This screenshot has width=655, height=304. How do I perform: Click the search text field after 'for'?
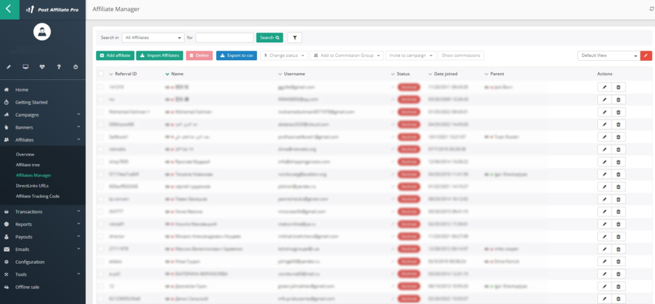(225, 38)
